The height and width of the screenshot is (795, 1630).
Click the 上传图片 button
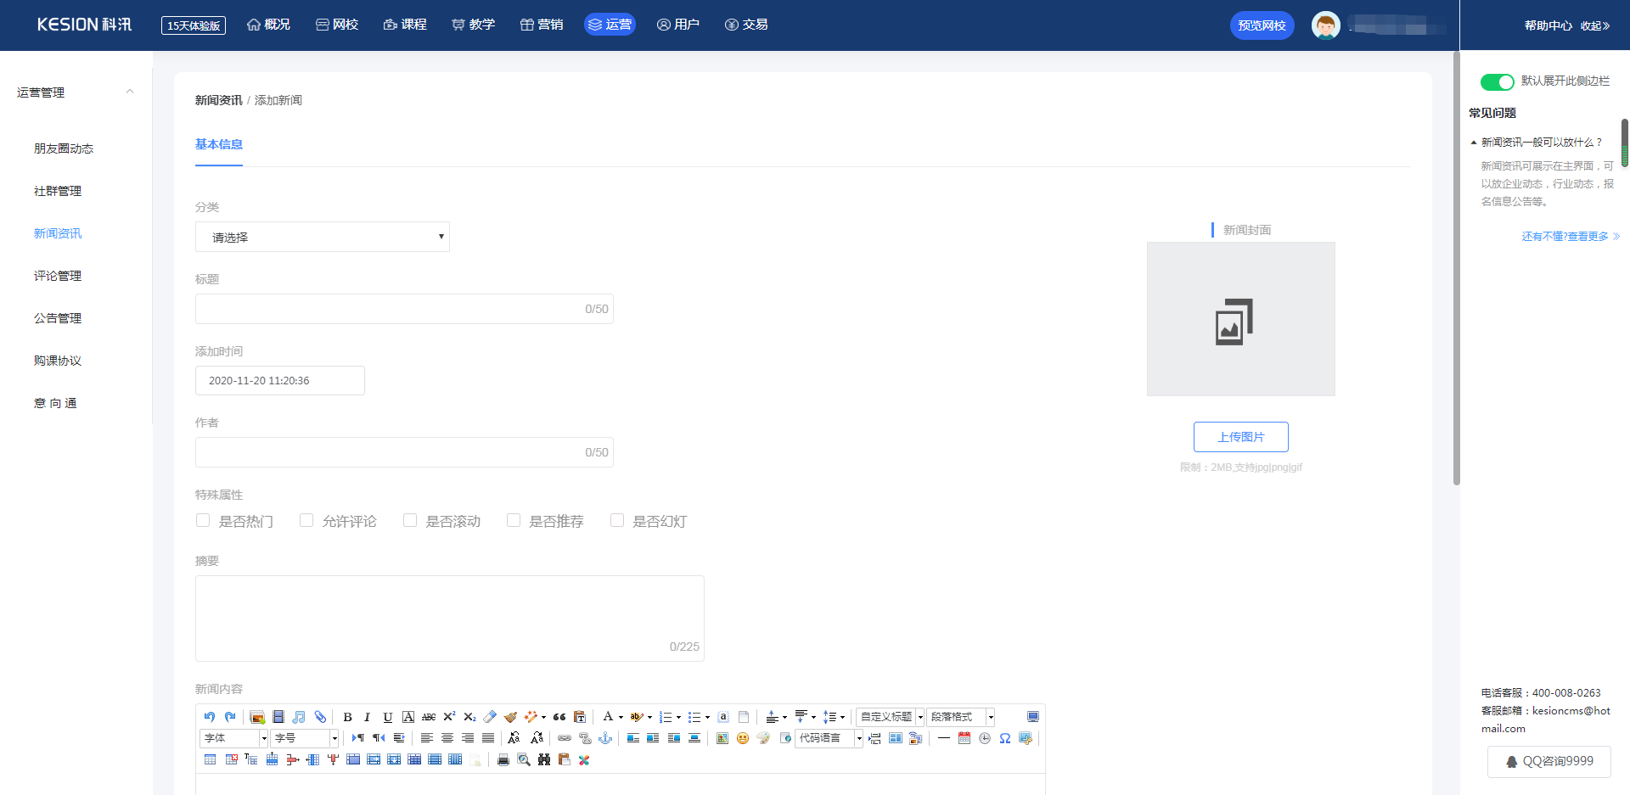click(1240, 437)
